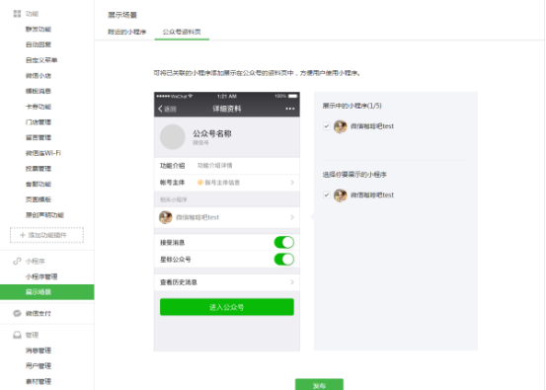Screen dimensions: 546x390
Task: Click the 小程序 link icon in sidebar
Action: click(17, 261)
